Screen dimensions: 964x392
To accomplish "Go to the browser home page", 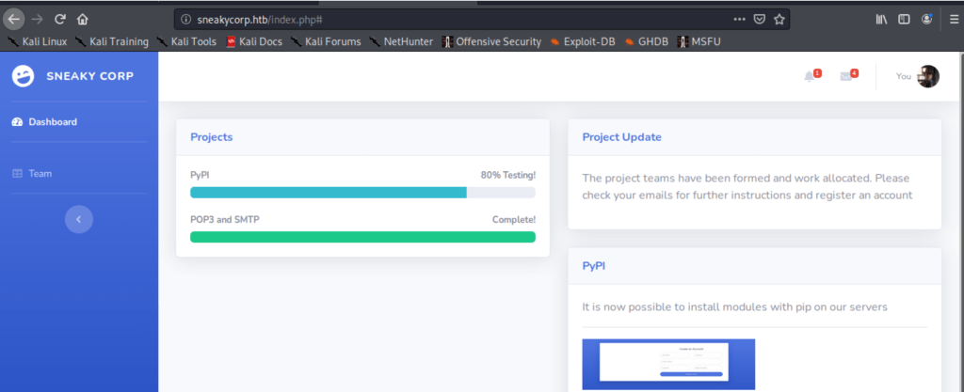I will (83, 19).
